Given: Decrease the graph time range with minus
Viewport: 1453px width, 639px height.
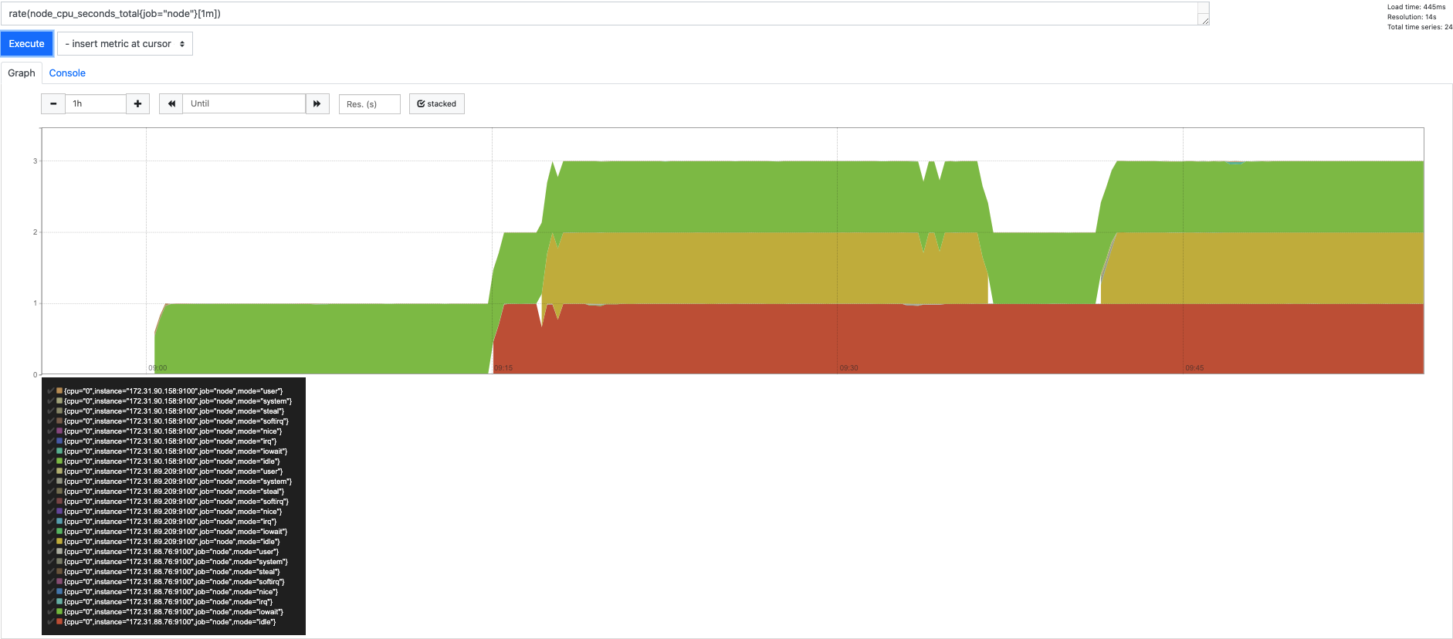Looking at the screenshot, I should pyautogui.click(x=53, y=103).
